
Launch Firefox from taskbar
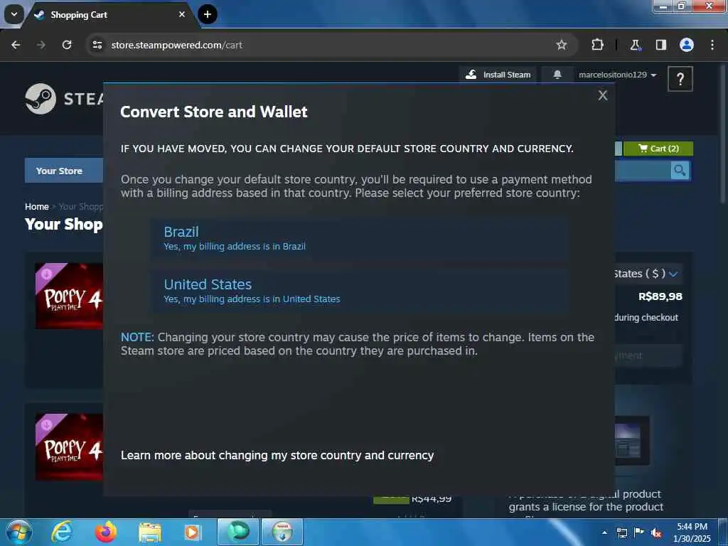point(105,532)
